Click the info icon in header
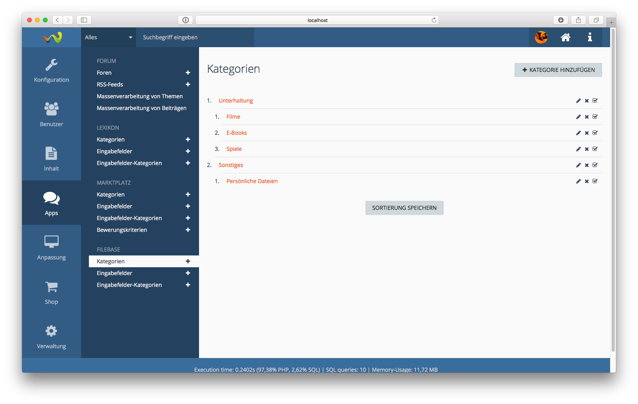 coord(590,37)
